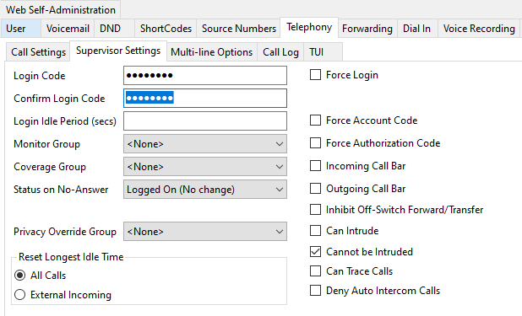Enable the Force Login checkbox
Screen dimensions: 522x316
315,75
